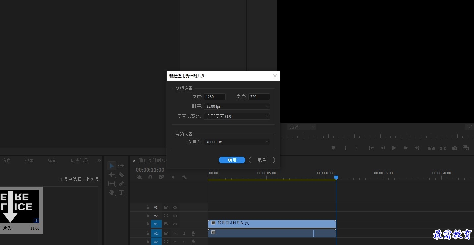This screenshot has width=474, height=245.
Task: Toggle sync lock on A1 track
Action: [166, 233]
